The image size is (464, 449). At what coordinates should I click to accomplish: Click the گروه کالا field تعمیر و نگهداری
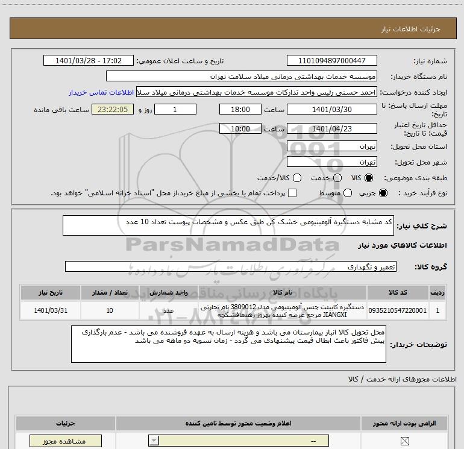pos(231,266)
